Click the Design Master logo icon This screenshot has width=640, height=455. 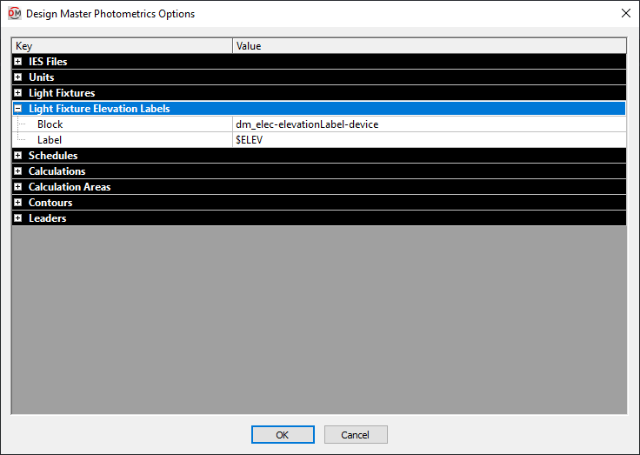tap(15, 13)
